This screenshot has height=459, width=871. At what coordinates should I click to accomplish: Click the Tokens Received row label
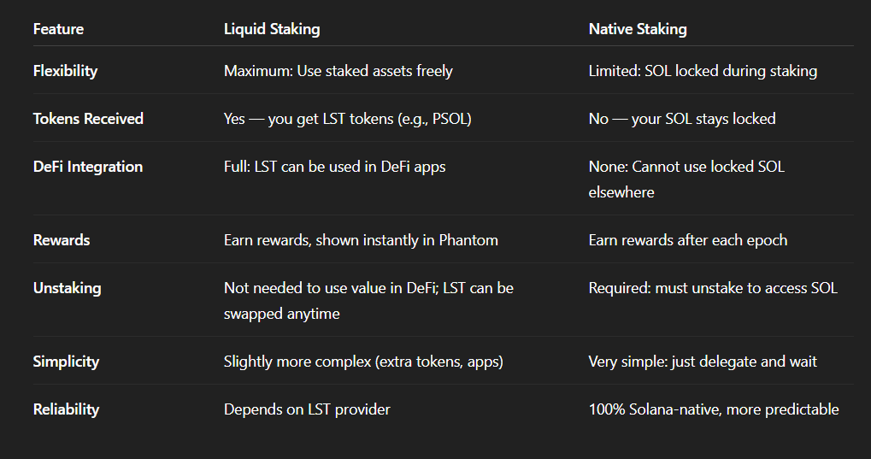tap(88, 119)
